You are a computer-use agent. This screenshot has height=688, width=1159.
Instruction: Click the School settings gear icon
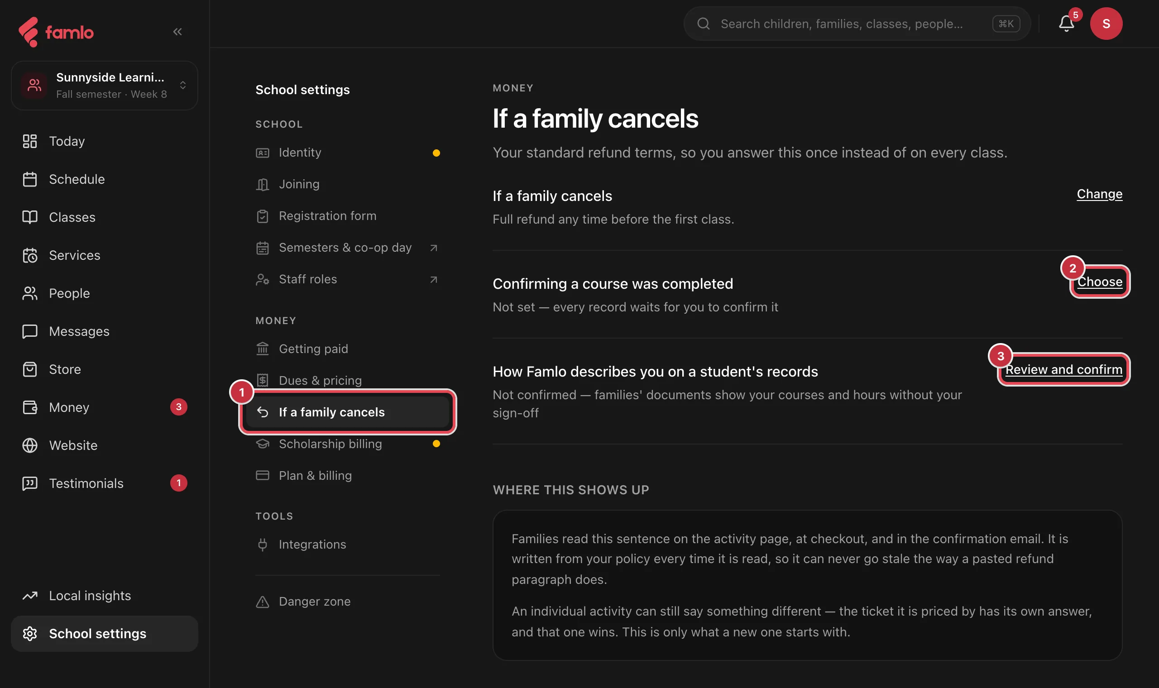tap(30, 633)
